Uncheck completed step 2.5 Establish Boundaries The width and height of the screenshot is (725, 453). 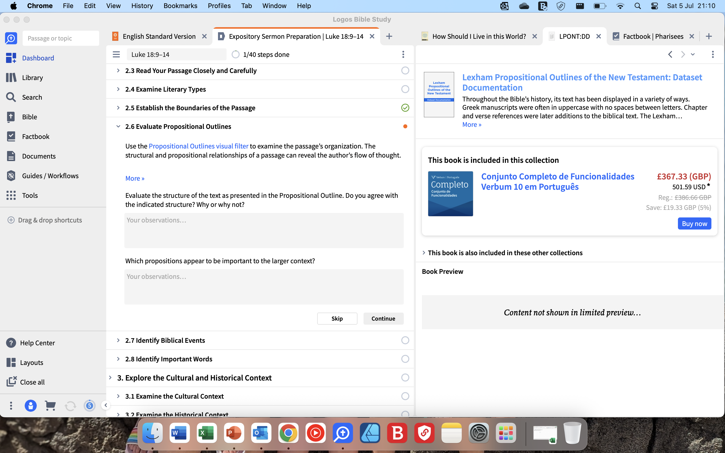[405, 107]
